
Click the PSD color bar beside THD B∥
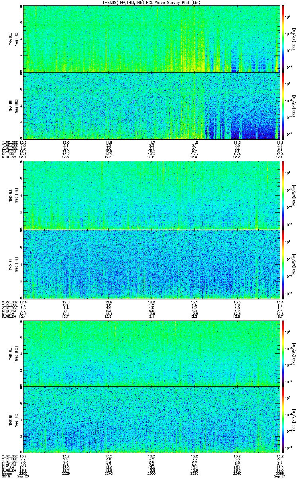(x=283, y=264)
